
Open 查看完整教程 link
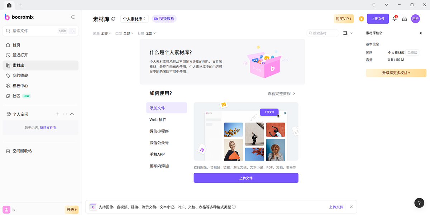[281, 94]
